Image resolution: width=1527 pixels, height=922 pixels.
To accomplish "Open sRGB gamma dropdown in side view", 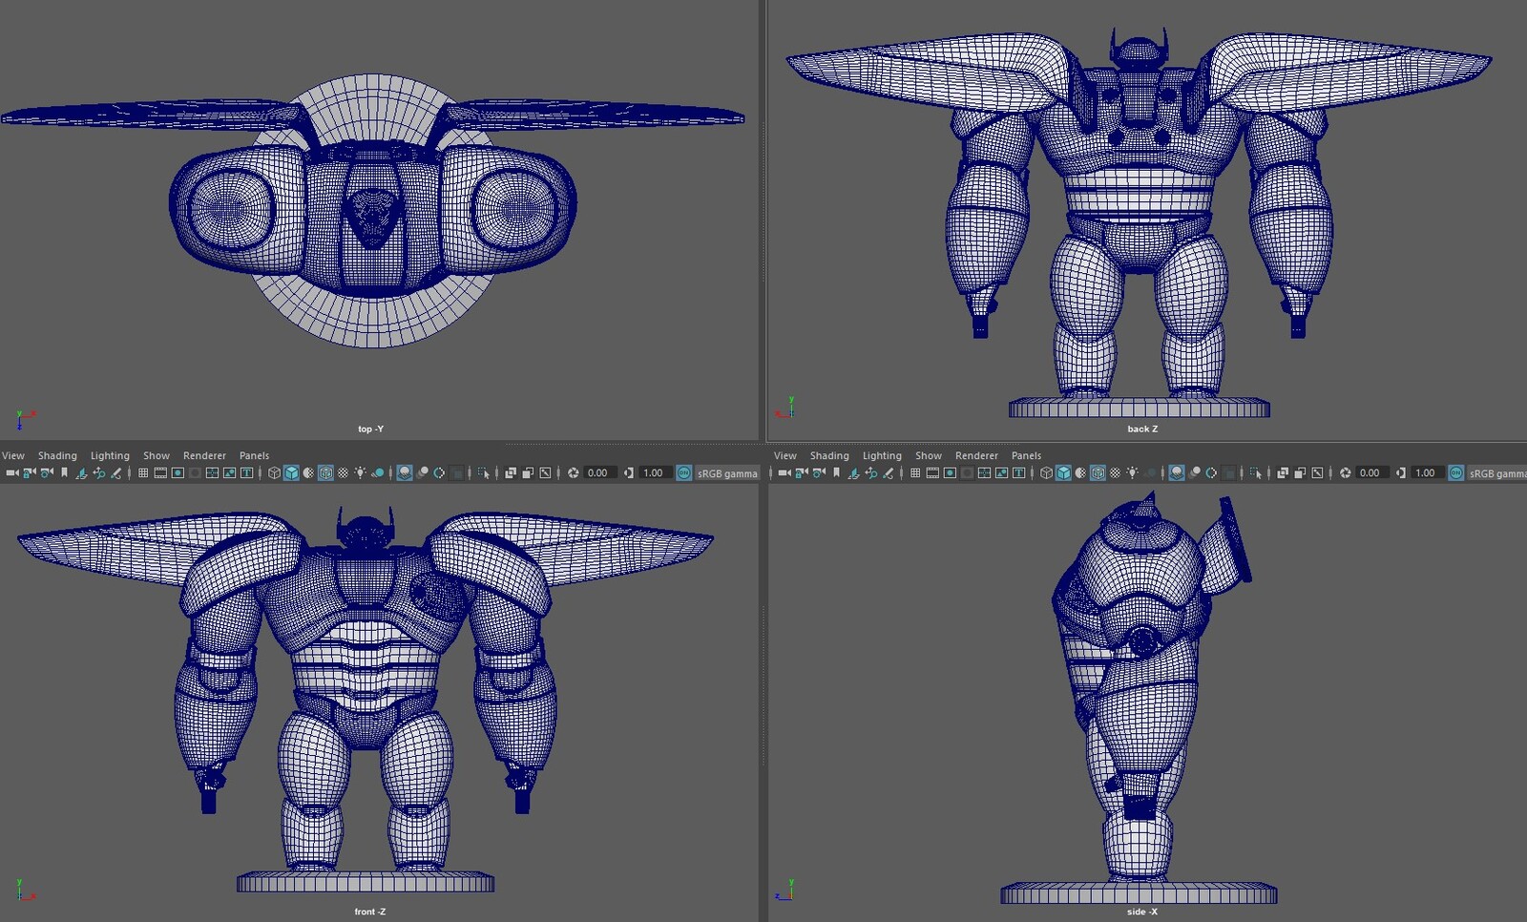I will click(1496, 473).
